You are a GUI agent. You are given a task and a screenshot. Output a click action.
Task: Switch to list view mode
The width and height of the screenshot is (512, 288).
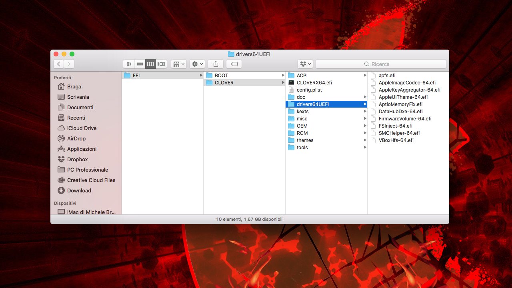pos(140,64)
